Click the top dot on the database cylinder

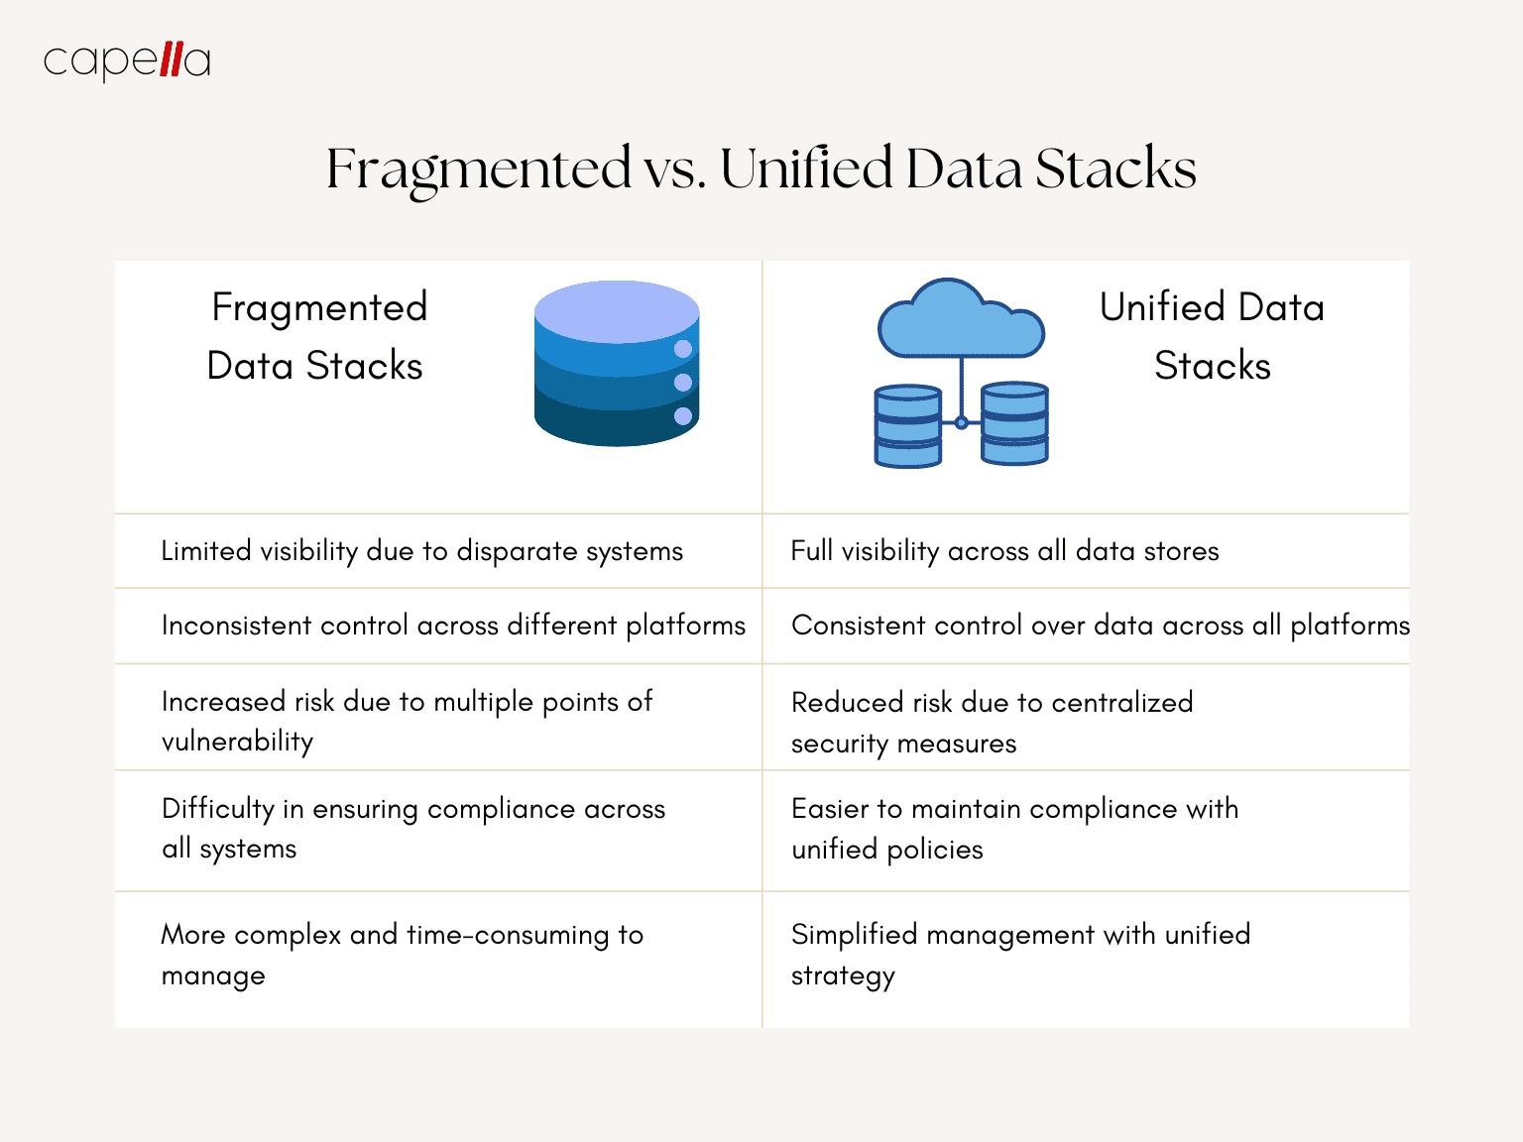click(682, 349)
